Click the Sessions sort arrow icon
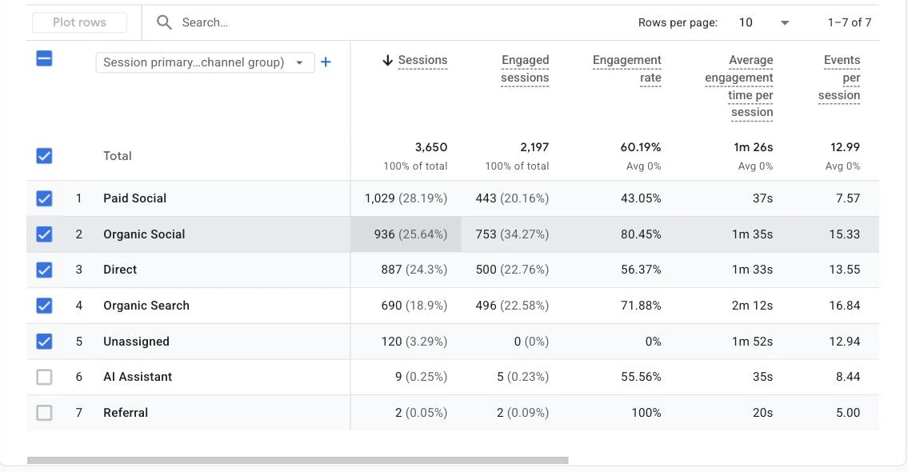The width and height of the screenshot is (908, 472). 388,60
